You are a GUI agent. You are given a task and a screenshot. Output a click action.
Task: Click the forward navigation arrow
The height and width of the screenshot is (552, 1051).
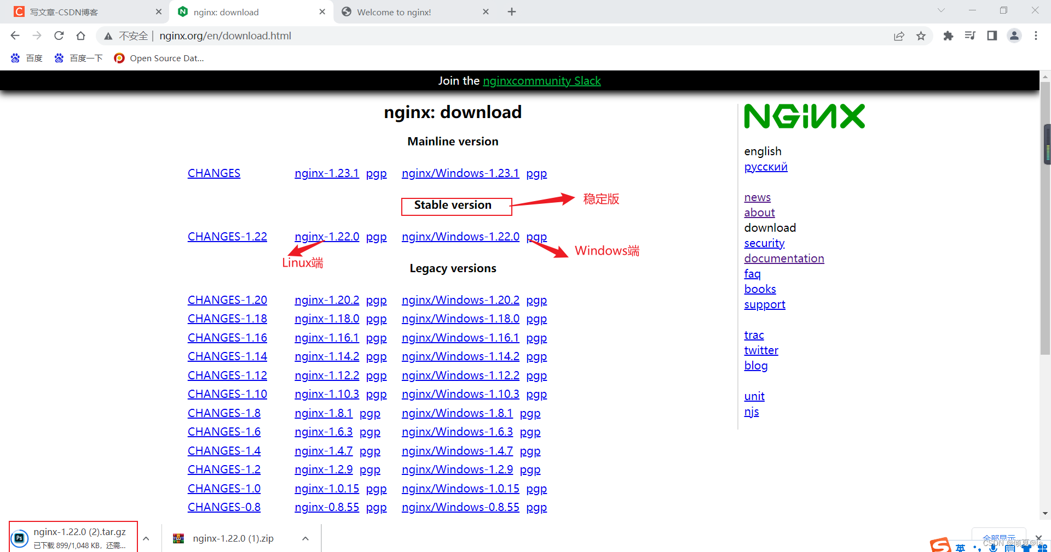(37, 36)
